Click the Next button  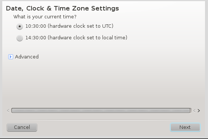tap(185, 127)
